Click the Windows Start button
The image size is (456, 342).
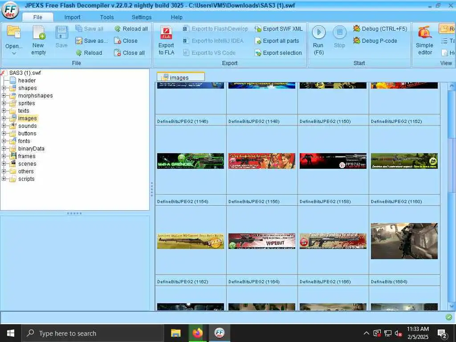tap(11, 333)
